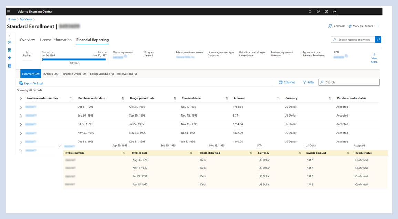The width and height of the screenshot is (398, 219).
Task: Open the notifications bell
Action: coord(310,11)
